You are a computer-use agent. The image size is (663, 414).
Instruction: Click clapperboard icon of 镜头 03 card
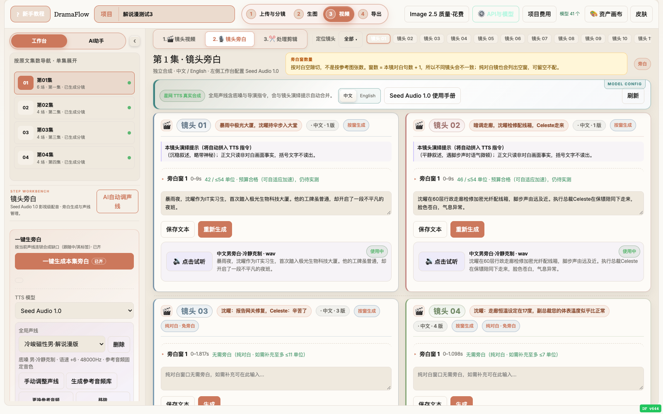pyautogui.click(x=167, y=311)
